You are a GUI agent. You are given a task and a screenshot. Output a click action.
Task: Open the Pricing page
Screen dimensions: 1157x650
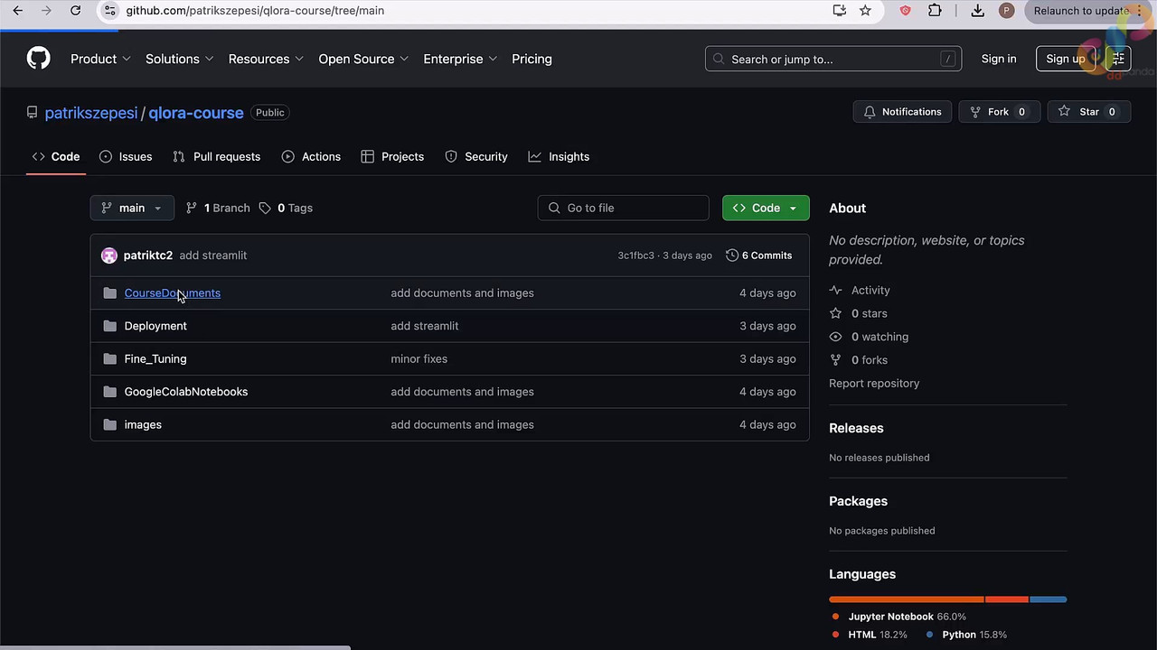point(531,59)
